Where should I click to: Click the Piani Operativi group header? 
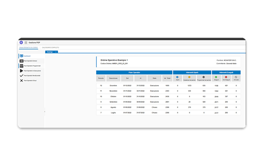tap(134, 72)
